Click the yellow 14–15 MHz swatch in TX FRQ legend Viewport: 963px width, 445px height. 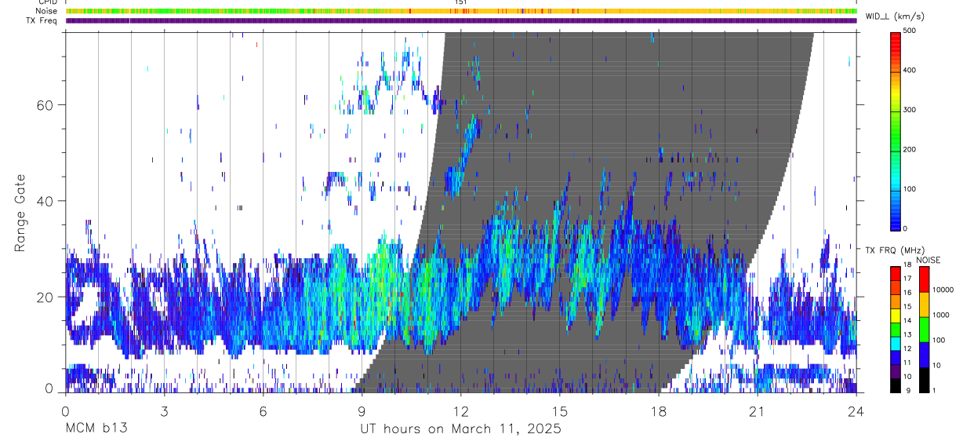click(894, 316)
